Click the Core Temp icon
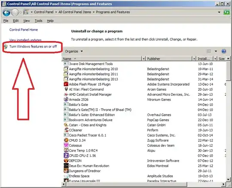 66,150
